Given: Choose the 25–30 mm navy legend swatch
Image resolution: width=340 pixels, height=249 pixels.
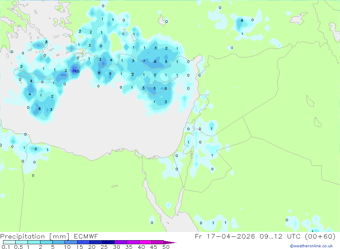Looking at the screenshot, I should [108, 242].
